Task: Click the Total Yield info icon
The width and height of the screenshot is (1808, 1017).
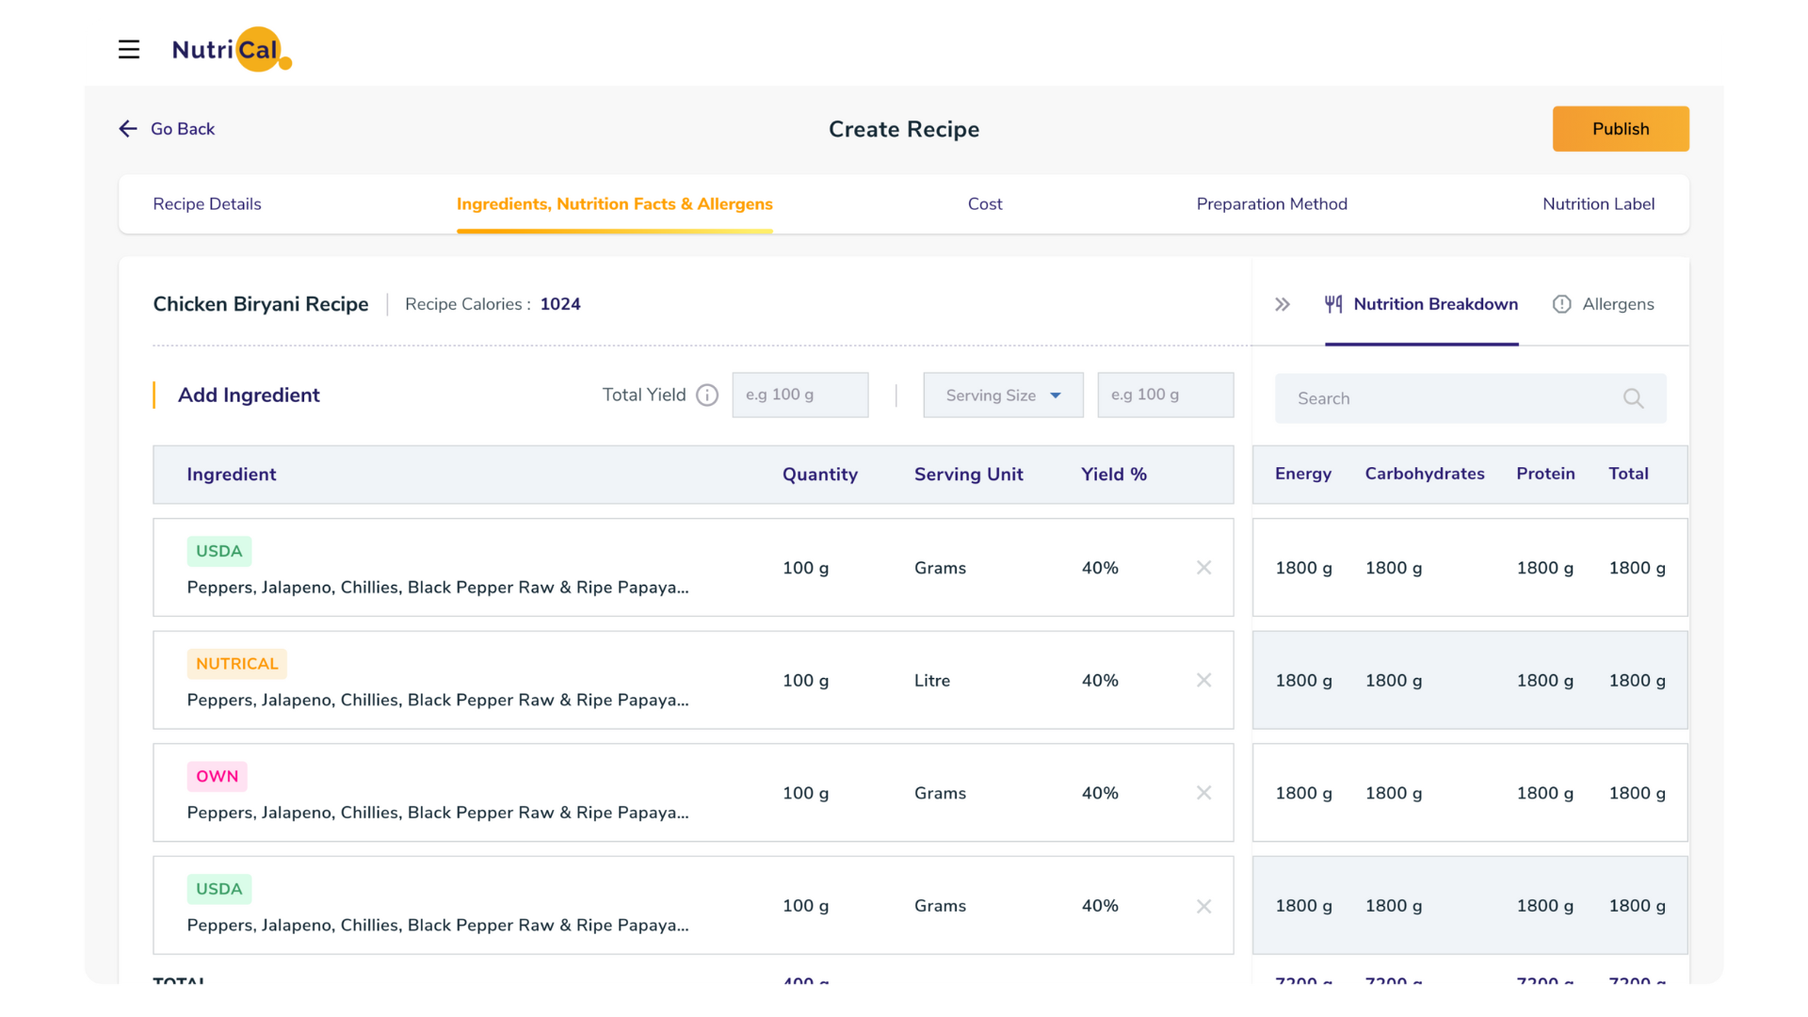Action: coord(707,395)
